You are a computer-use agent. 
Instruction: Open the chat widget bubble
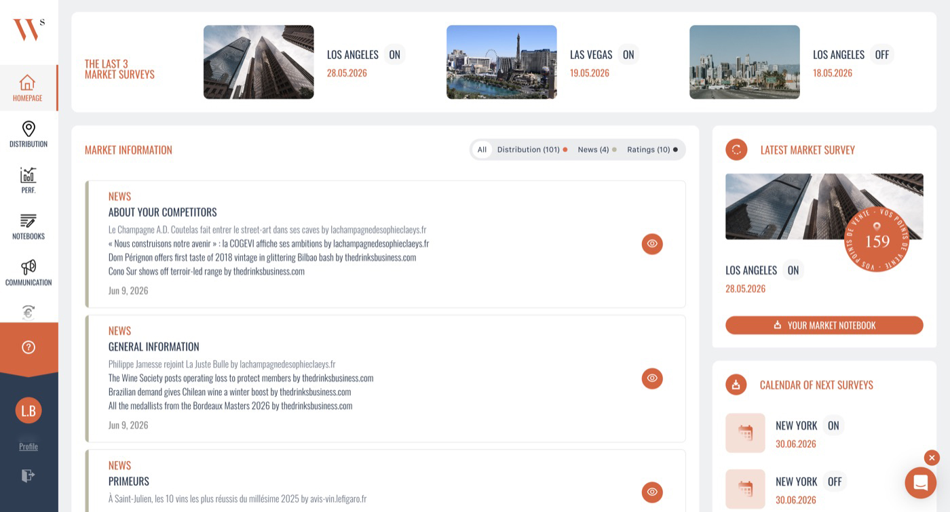[x=920, y=482]
